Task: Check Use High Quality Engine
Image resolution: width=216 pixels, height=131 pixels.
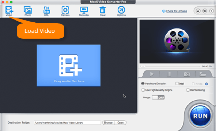Action: click(143, 90)
